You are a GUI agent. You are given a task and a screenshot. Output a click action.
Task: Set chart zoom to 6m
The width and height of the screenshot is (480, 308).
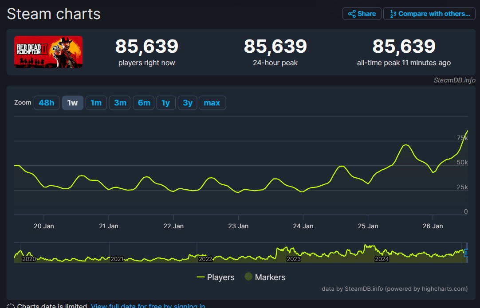tap(144, 103)
